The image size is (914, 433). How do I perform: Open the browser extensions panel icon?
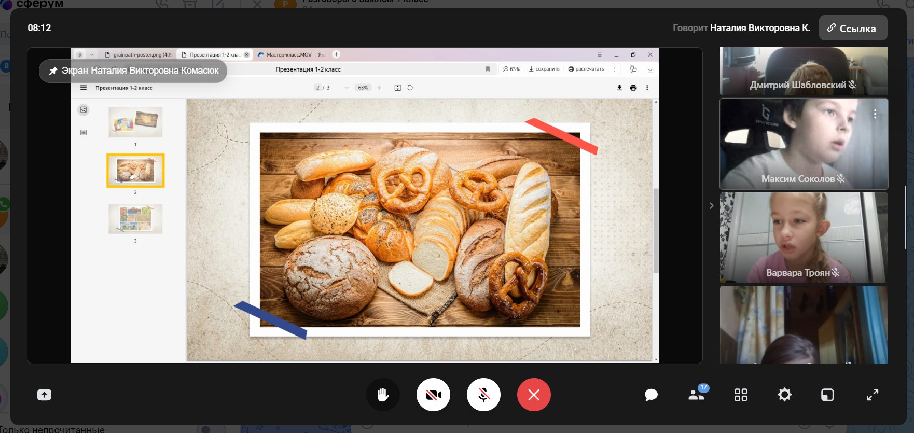point(633,69)
